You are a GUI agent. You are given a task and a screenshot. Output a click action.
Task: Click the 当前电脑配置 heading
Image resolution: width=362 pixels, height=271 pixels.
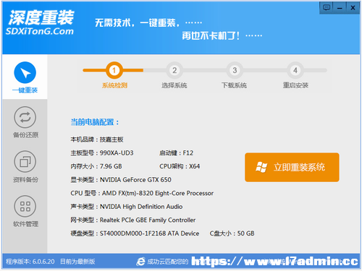click(95, 122)
